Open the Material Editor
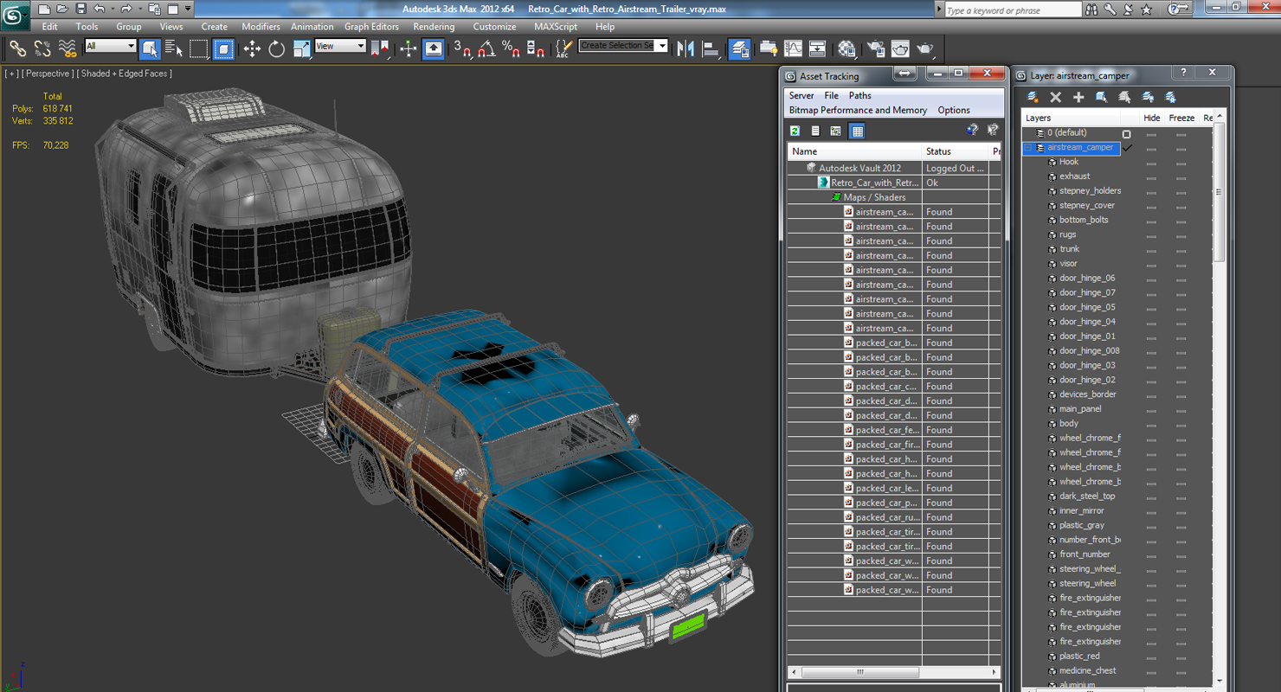Screen dimensions: 1281x692 click(847, 49)
